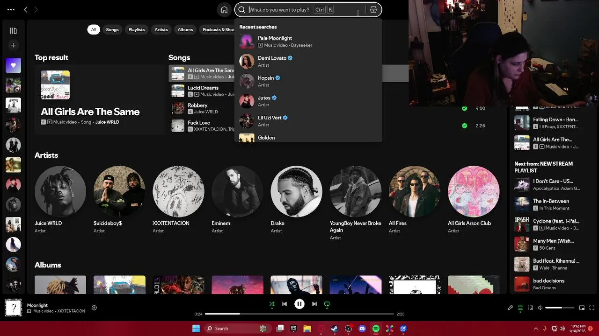Open Connect to a device
The width and height of the screenshot is (599, 336).
tap(531, 308)
